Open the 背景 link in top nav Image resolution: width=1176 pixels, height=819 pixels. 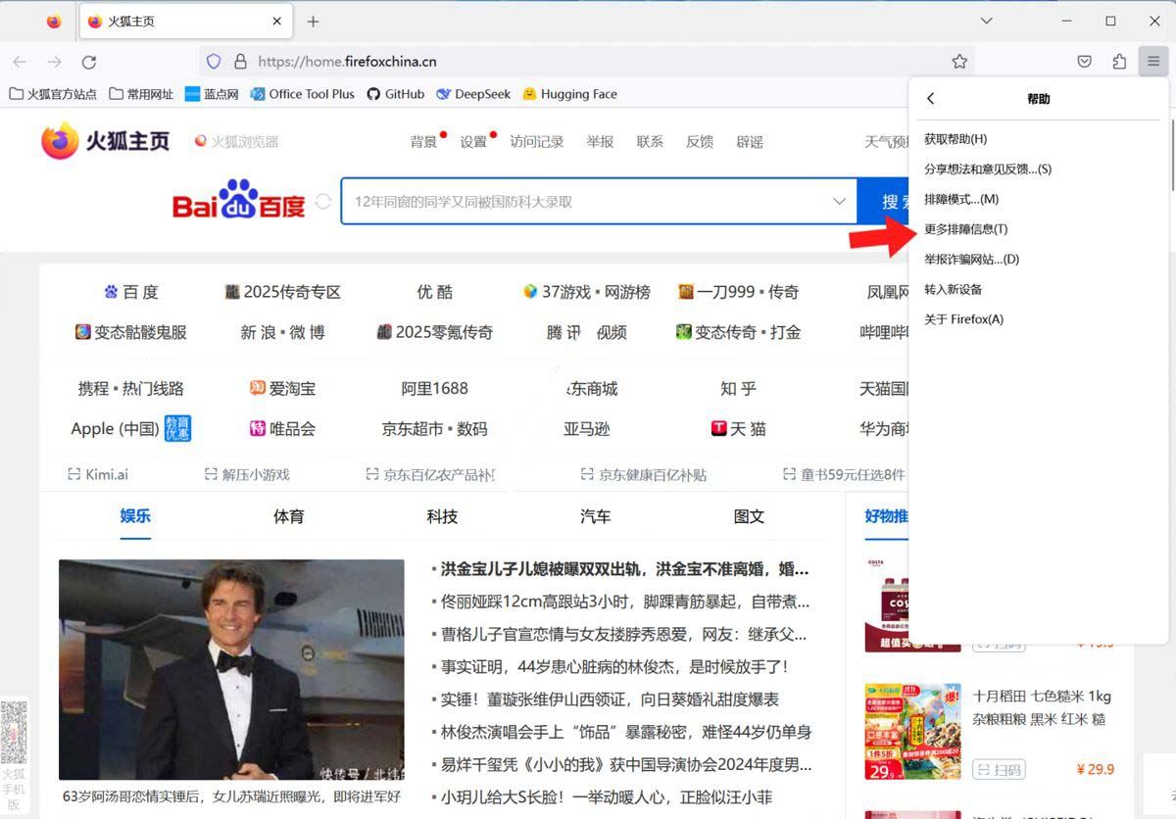pos(423,142)
